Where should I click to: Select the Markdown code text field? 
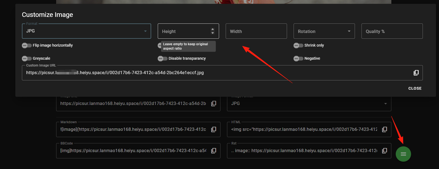pos(133,129)
